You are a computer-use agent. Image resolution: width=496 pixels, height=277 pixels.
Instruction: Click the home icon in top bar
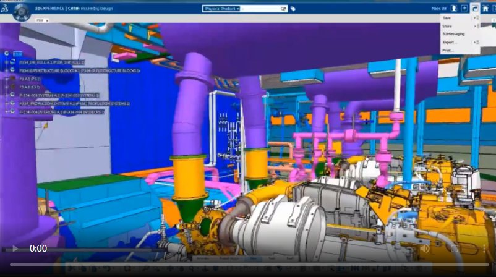(485, 9)
